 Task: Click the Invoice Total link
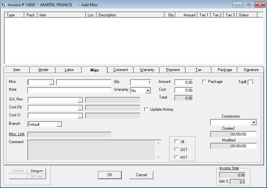point(229,168)
